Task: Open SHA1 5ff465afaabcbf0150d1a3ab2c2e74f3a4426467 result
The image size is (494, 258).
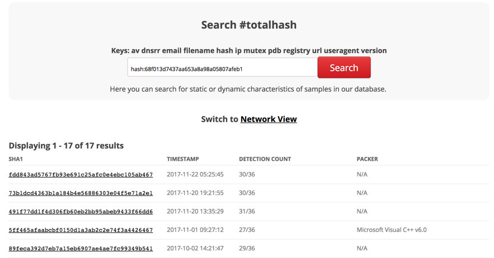Action: click(81, 230)
